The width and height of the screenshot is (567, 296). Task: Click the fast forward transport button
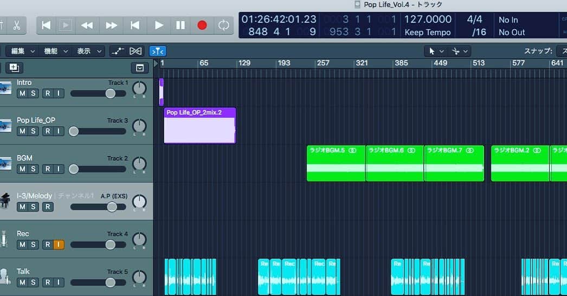coord(111,25)
